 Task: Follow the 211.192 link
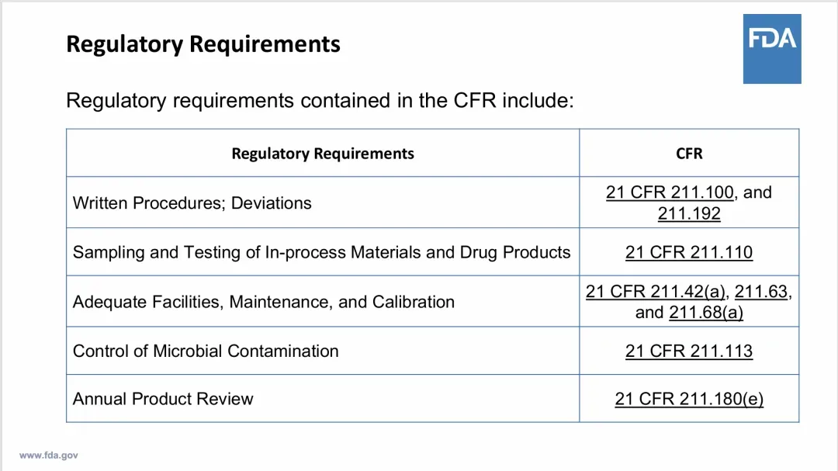coord(689,213)
